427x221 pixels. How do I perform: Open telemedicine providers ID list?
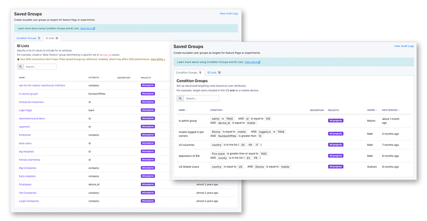(x=32, y=119)
